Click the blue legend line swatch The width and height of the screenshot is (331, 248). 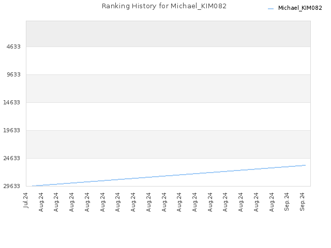pos(270,9)
